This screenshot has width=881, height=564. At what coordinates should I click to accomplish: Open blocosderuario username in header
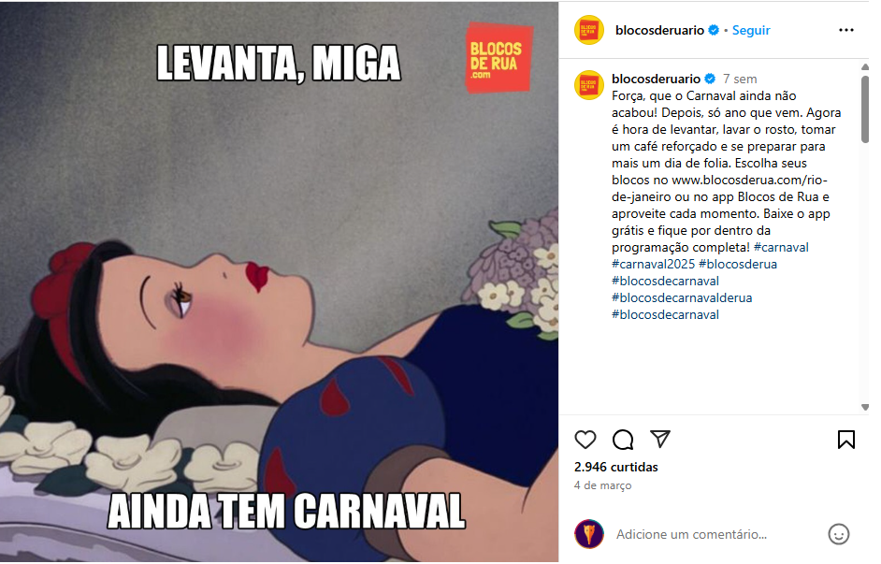pos(659,30)
